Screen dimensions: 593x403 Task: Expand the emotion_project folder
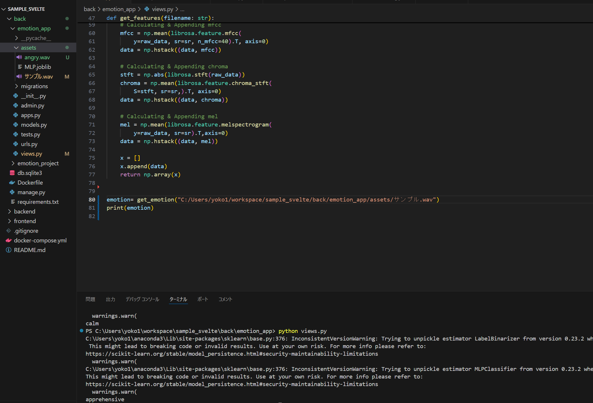click(x=13, y=163)
